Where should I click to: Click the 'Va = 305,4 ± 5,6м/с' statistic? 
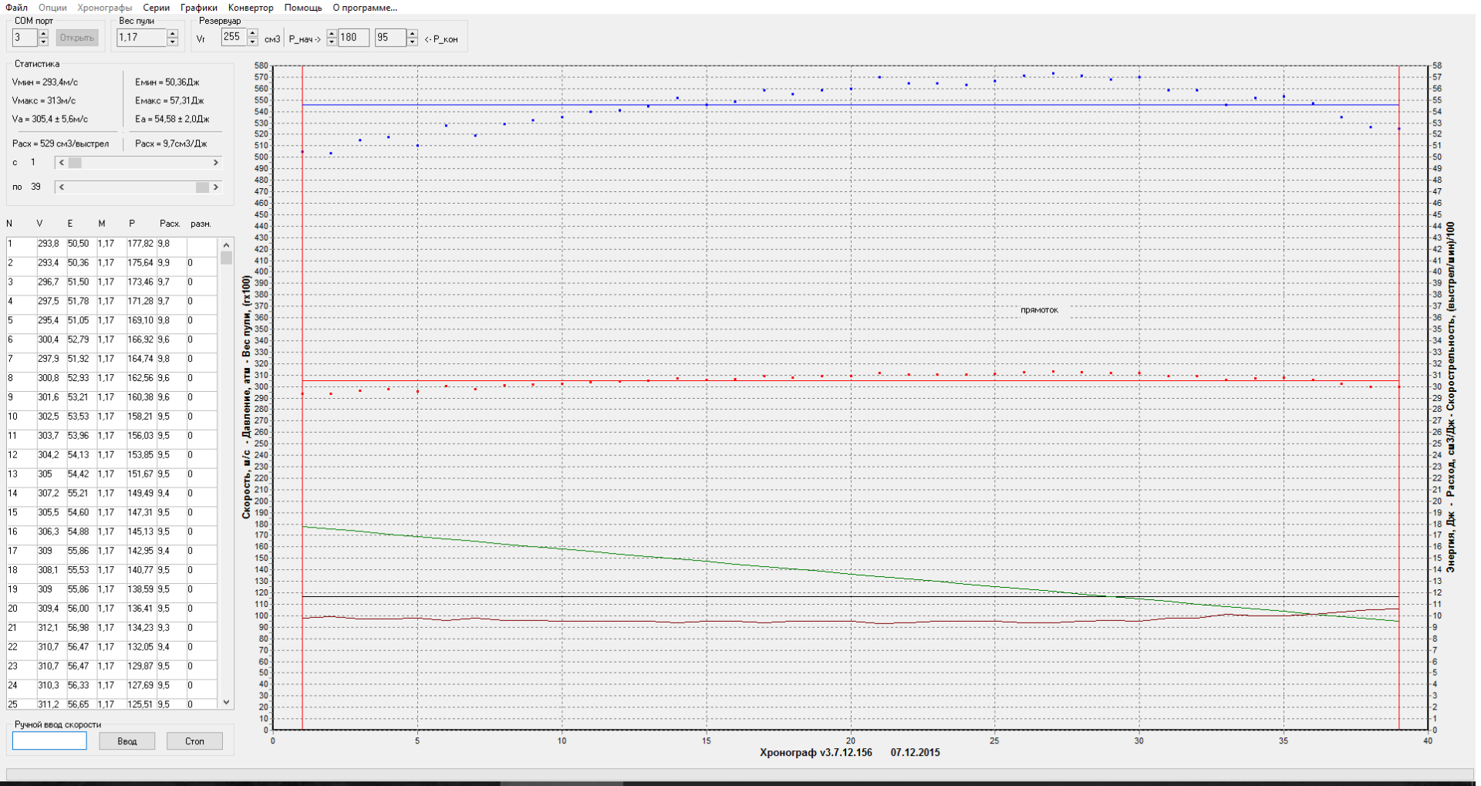coord(50,120)
